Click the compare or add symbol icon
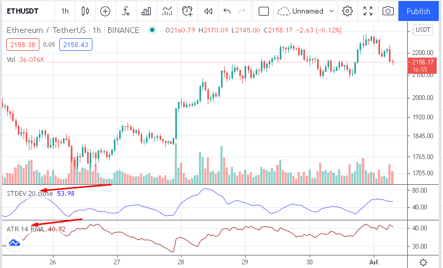Screen dimensions: 443x268 pos(105,11)
